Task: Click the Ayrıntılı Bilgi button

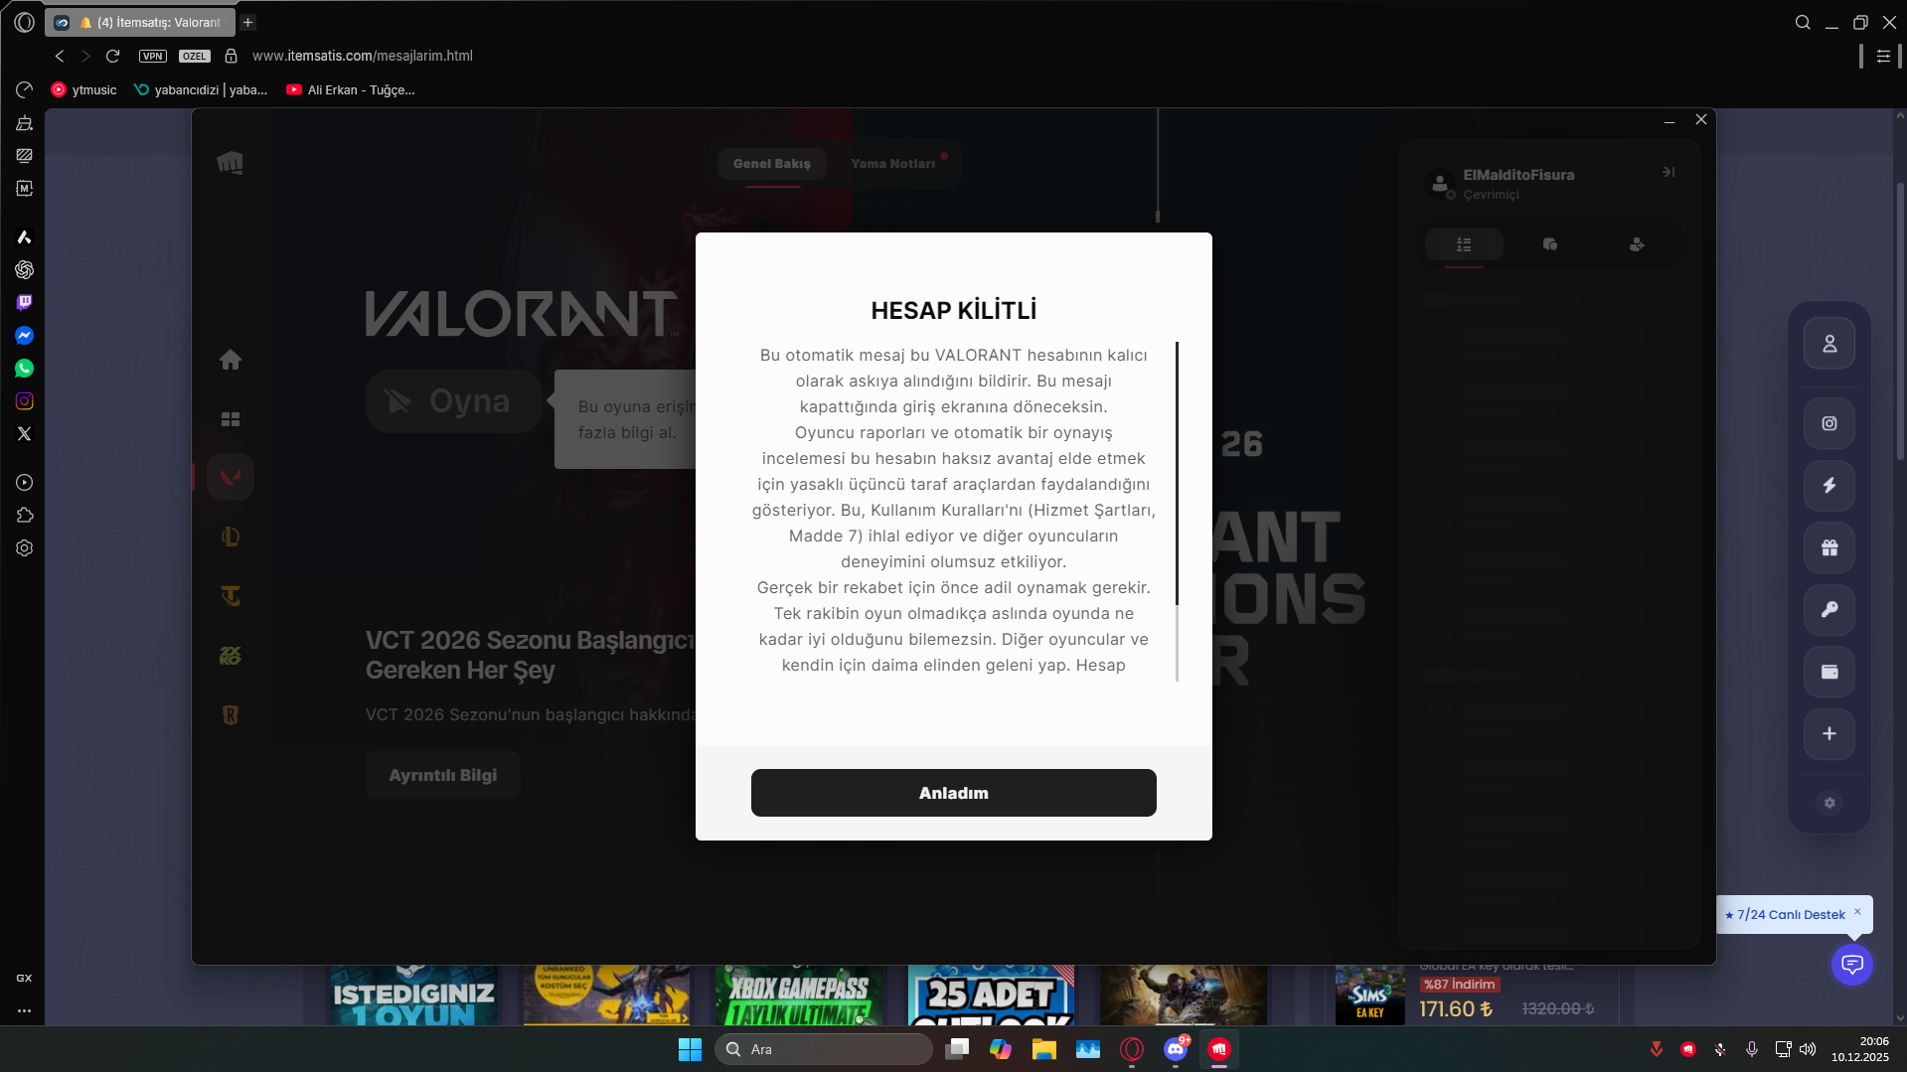Action: pos(443,775)
